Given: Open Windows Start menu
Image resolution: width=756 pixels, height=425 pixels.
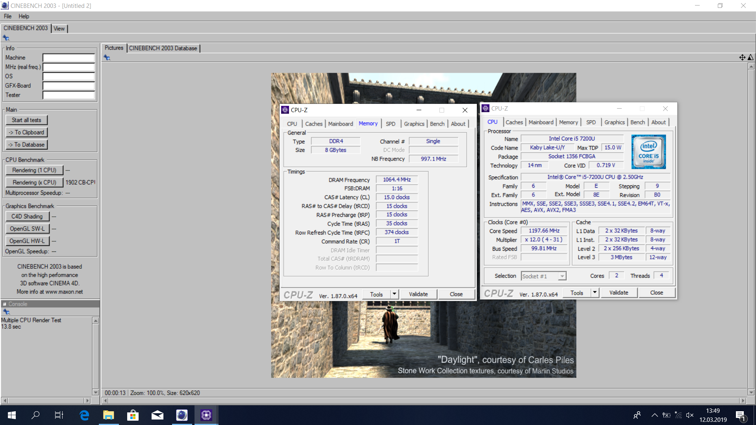Looking at the screenshot, I should [x=12, y=415].
